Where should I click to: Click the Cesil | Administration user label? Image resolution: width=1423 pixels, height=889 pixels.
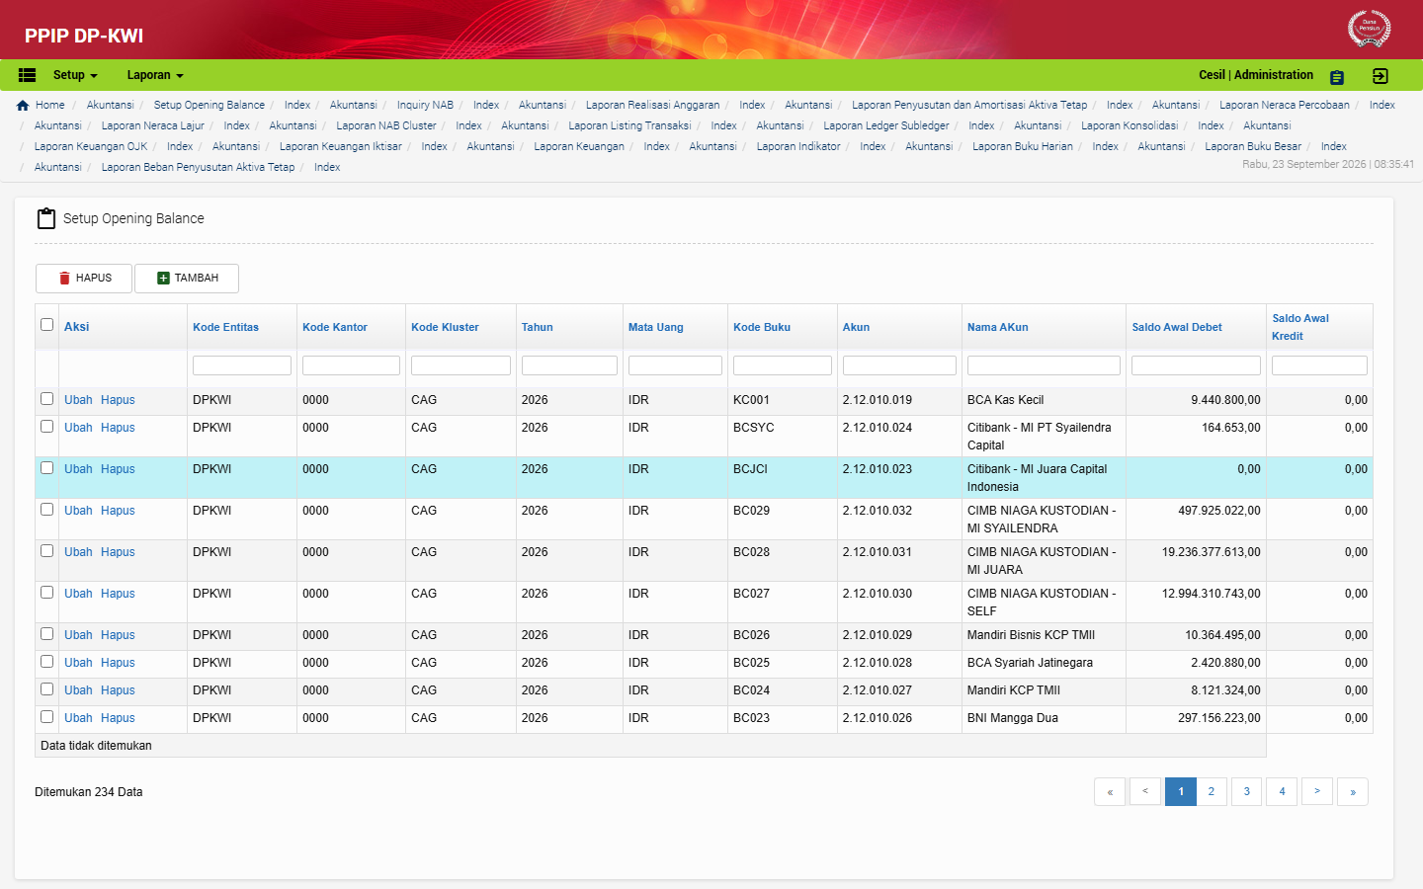pyautogui.click(x=1256, y=75)
